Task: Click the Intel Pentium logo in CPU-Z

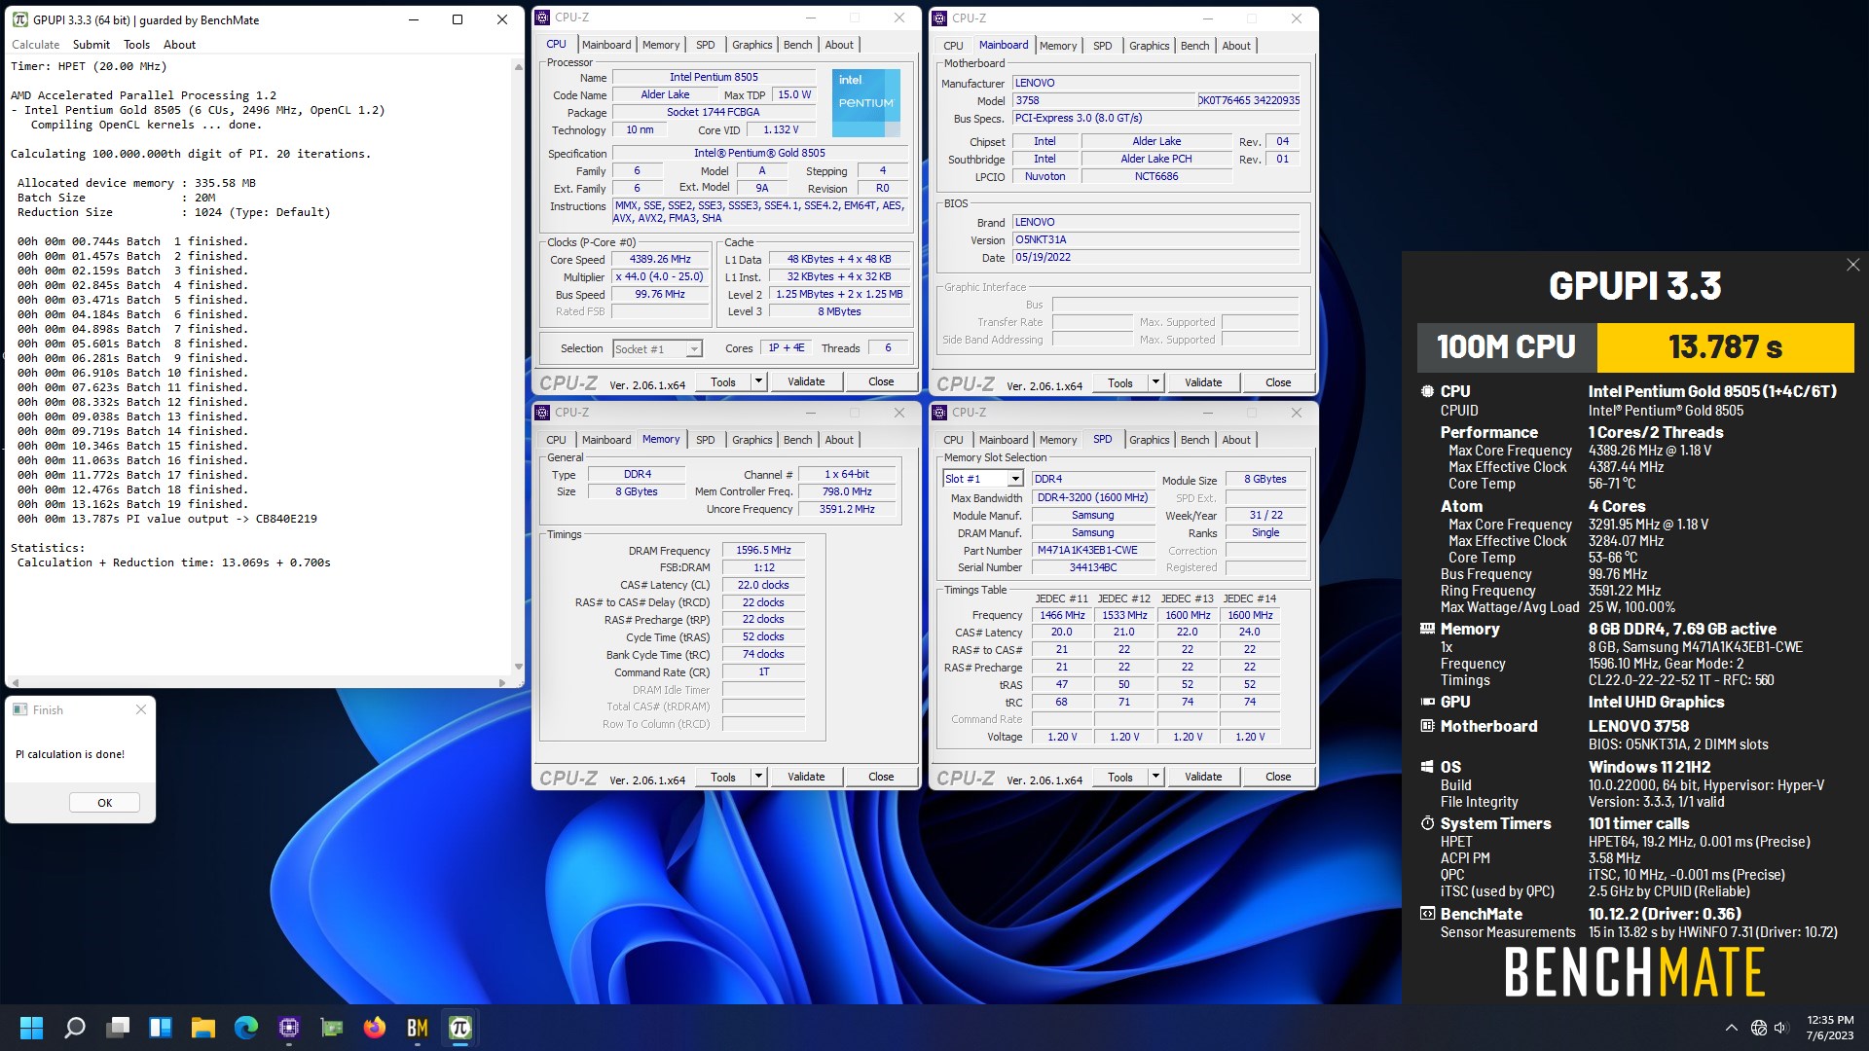Action: tap(865, 102)
